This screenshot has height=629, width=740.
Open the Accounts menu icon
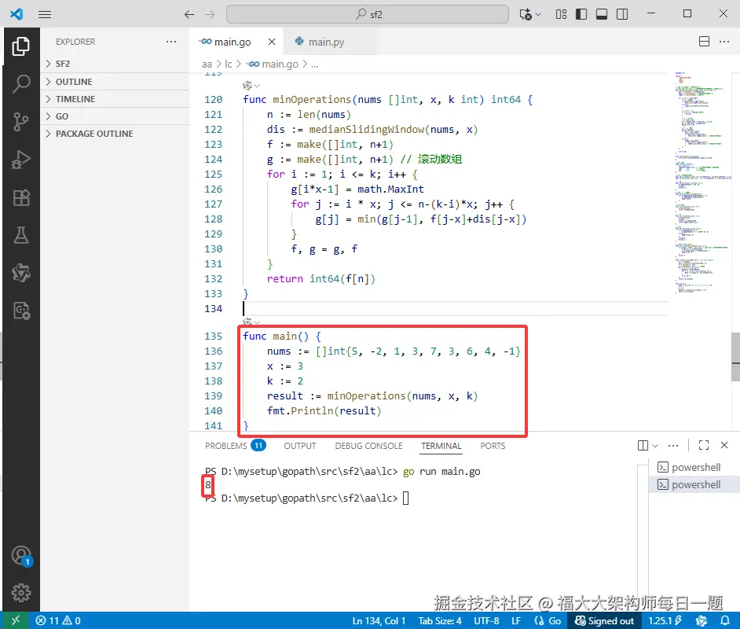[x=20, y=555]
